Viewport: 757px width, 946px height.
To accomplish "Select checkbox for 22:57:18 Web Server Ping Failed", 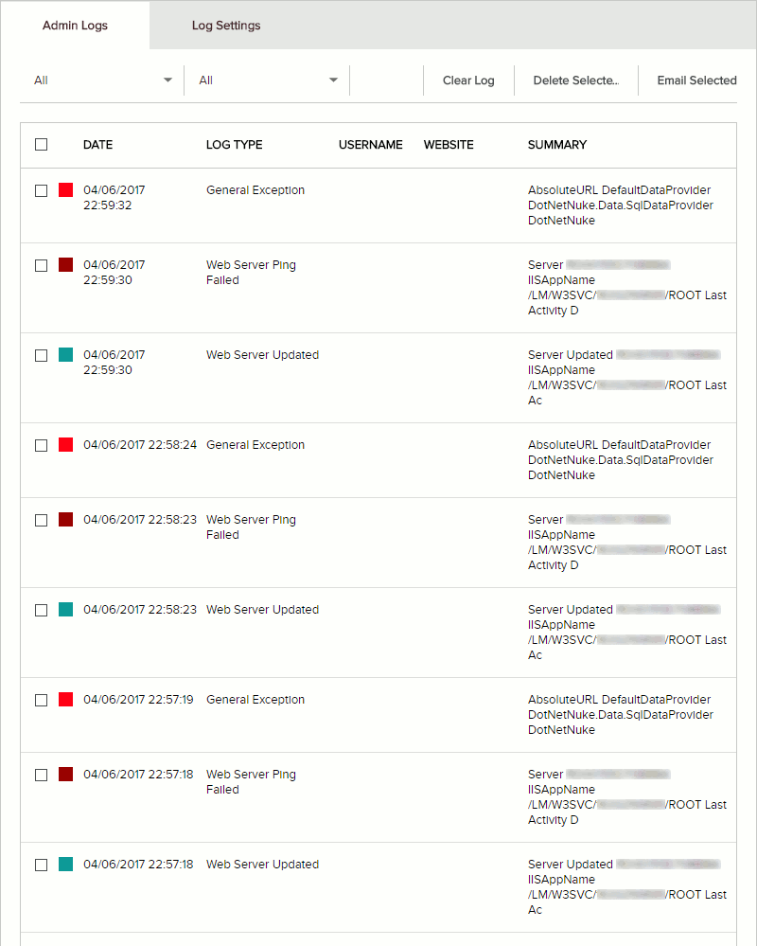I will click(x=41, y=776).
